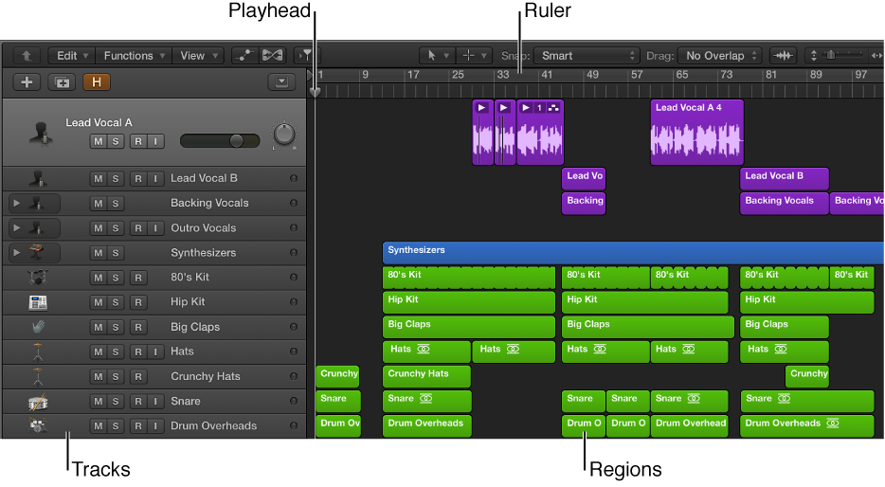885x487 pixels.
Task: Toggle the orange Hide (H) button
Action: [x=97, y=82]
